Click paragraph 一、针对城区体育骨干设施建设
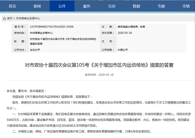Image resolution: width=195 pixels, height=138 pixels. tap(99, 120)
